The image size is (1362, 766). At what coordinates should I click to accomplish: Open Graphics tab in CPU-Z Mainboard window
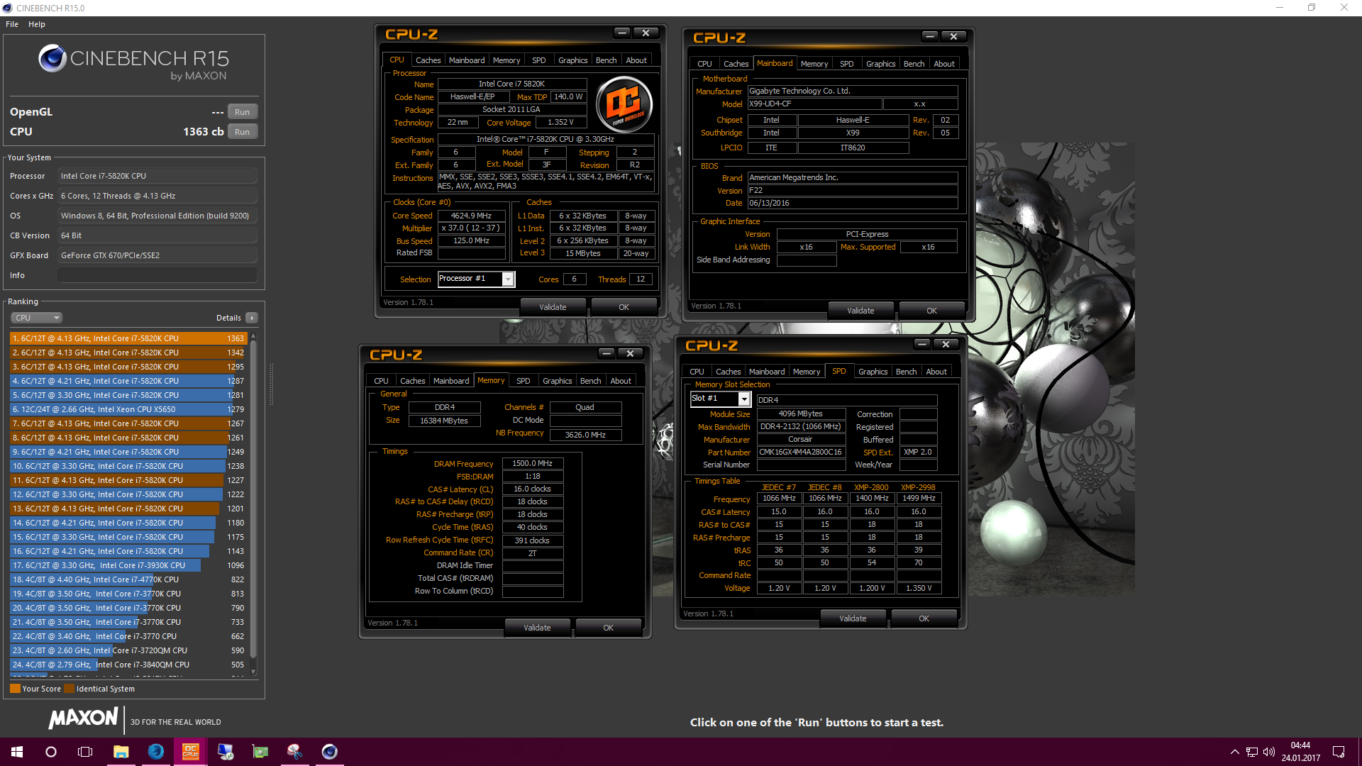pyautogui.click(x=880, y=64)
